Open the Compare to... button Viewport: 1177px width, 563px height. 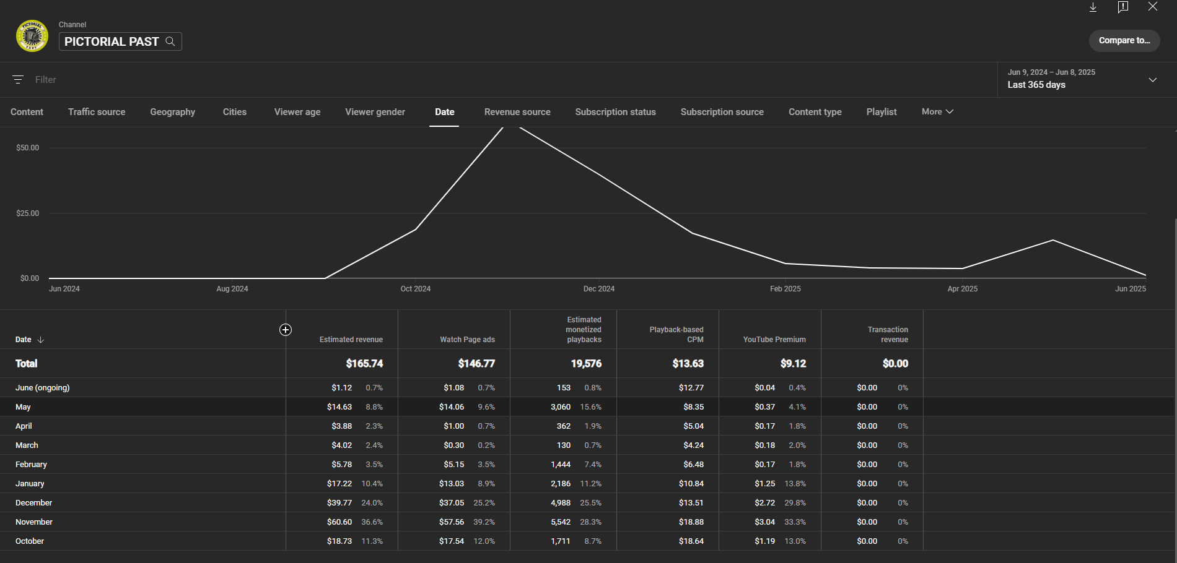point(1124,41)
